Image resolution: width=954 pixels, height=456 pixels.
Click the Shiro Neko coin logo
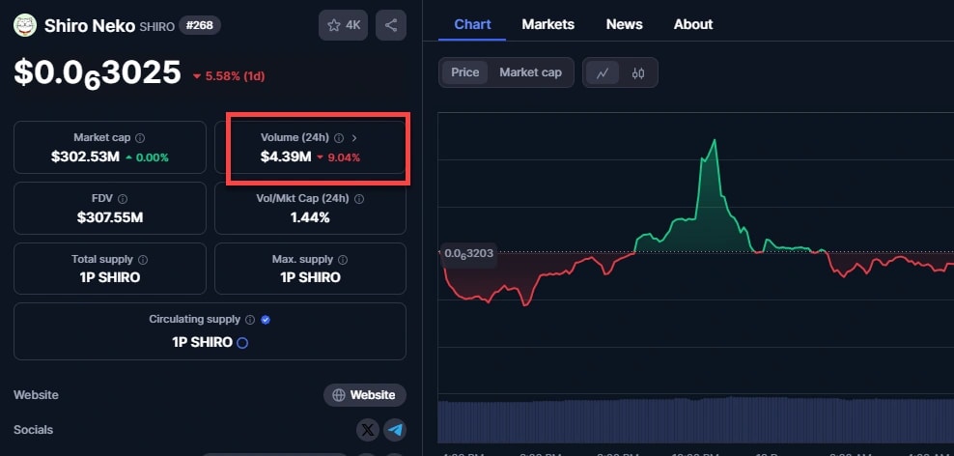pos(25,26)
